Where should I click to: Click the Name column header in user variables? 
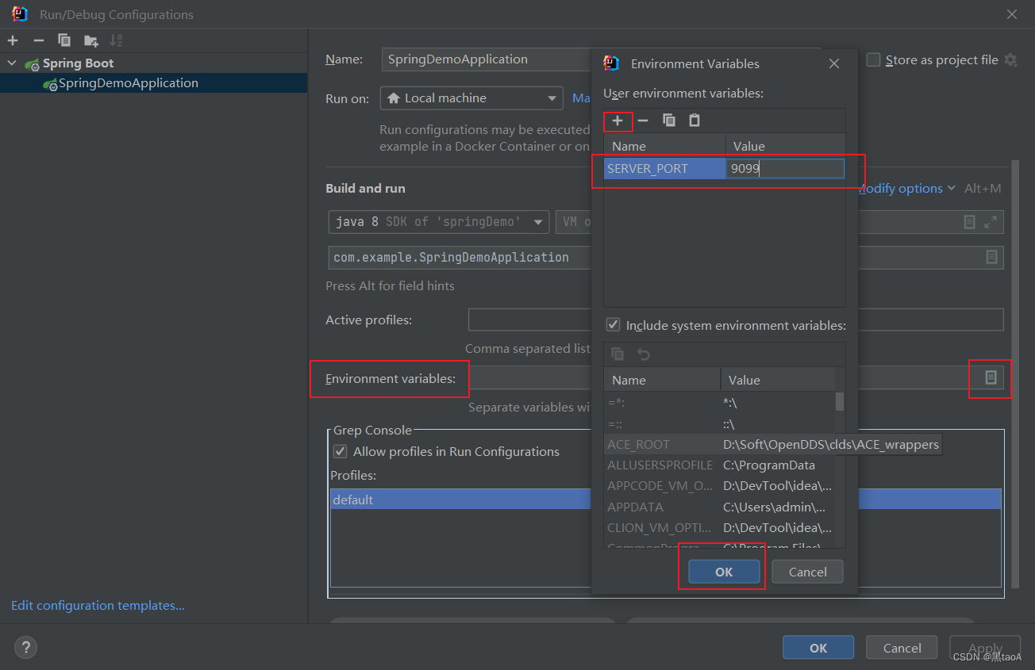coord(665,146)
